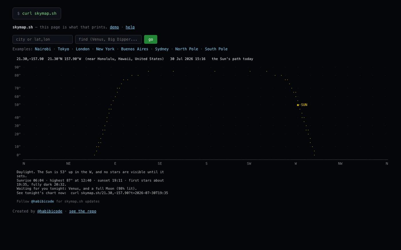Click the "E" compass label
Screen dimensions: 401x250
[115, 163]
